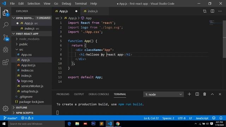Screen dimensions: 226x127
Task: Open the Explorer view in activity bar
Action: click(6, 13)
